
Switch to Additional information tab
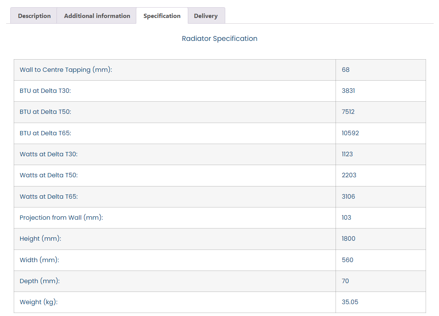click(97, 16)
